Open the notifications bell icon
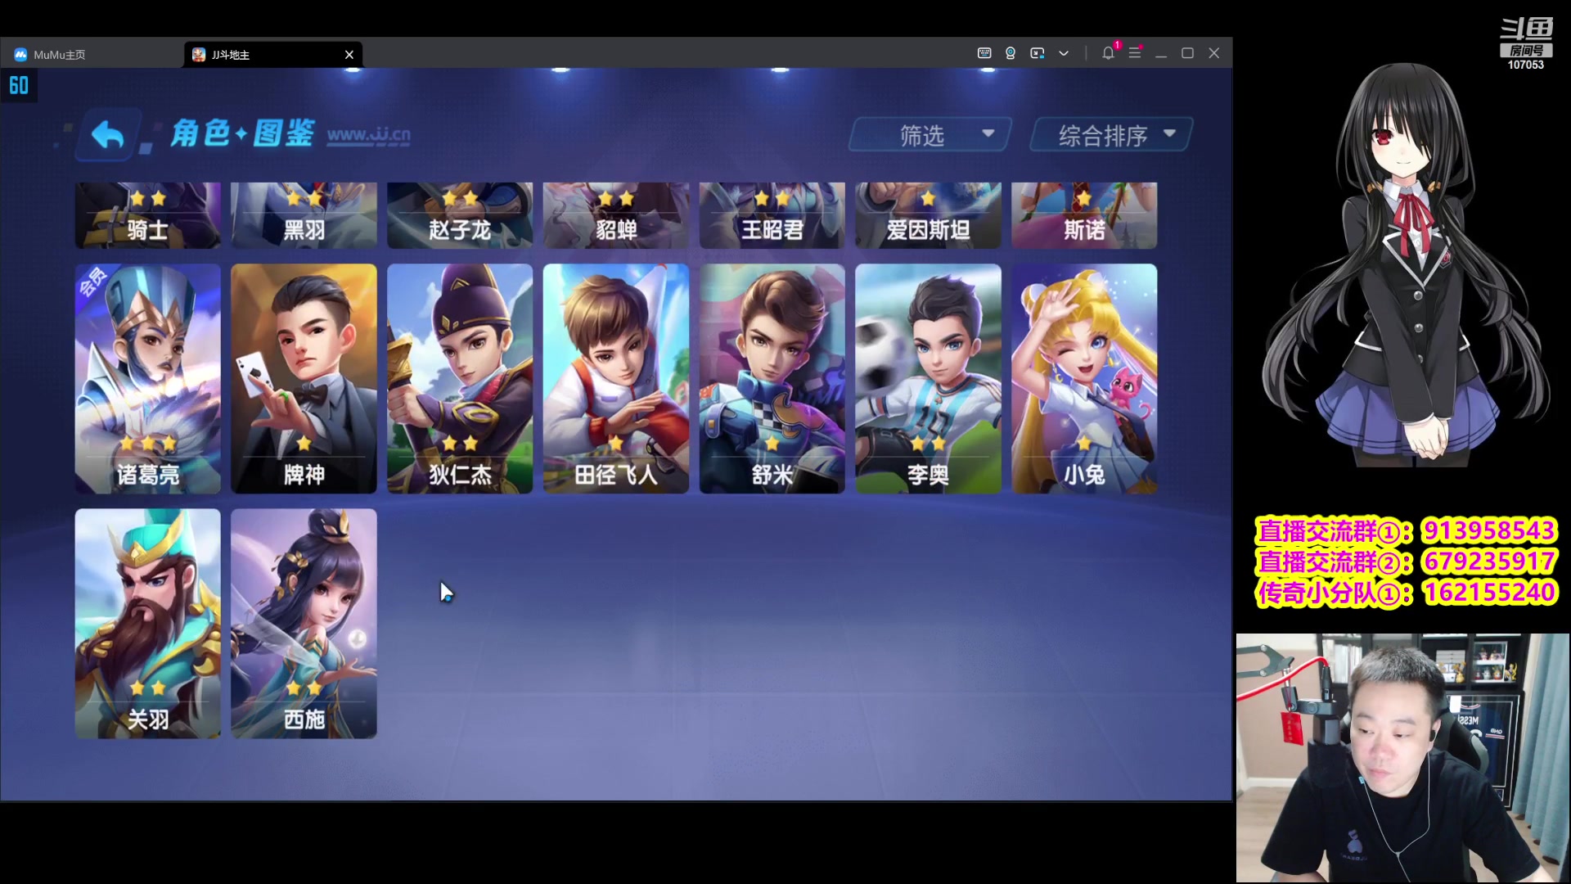 [x=1108, y=53]
